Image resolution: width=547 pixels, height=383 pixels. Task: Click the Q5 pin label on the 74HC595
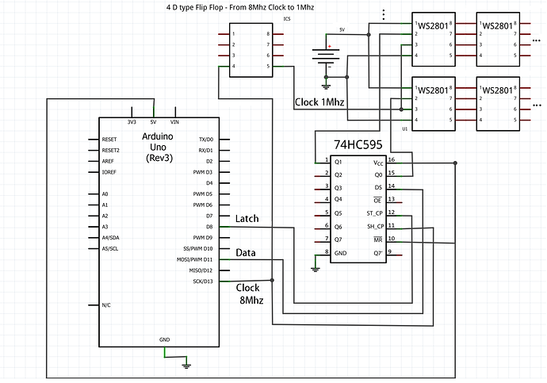pos(339,213)
